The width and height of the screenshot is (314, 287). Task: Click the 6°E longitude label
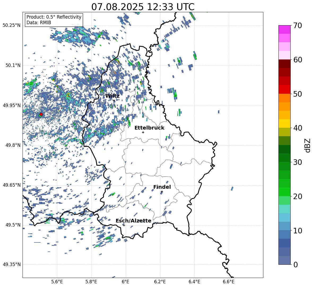pos(125,282)
